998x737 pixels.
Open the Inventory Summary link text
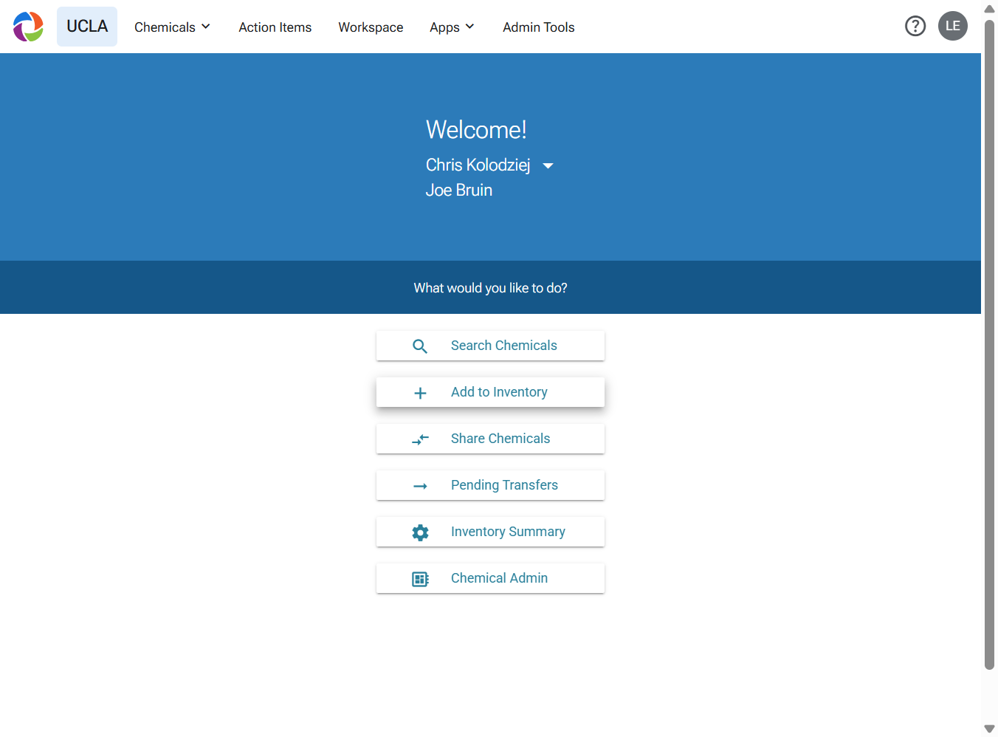pyautogui.click(x=508, y=532)
